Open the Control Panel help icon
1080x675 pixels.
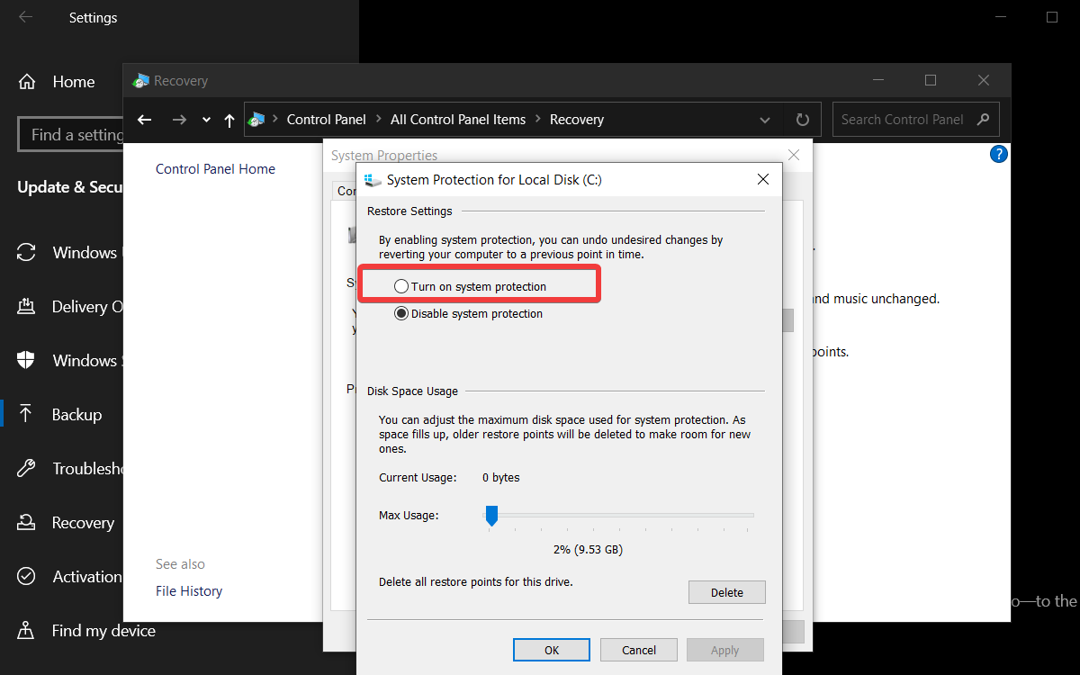click(998, 155)
